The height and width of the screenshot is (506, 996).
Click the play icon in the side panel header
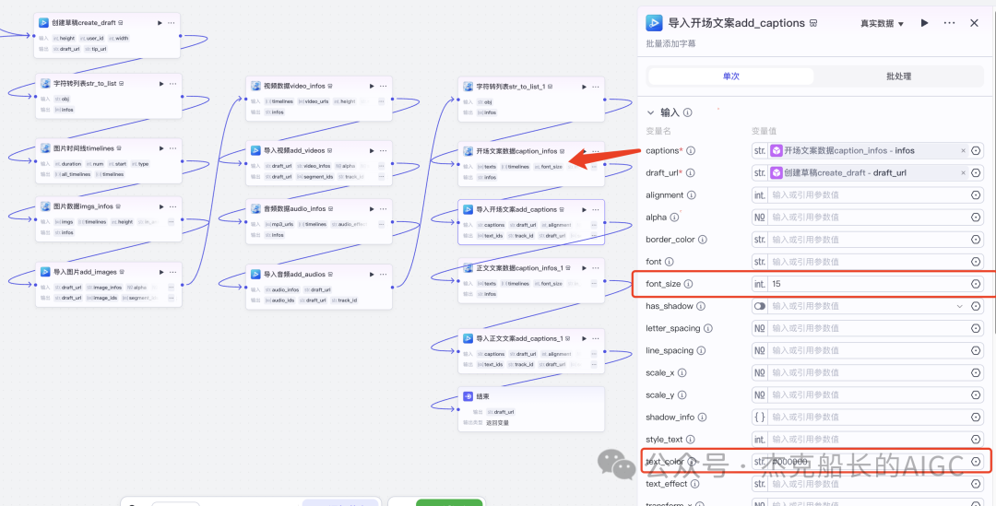tap(924, 23)
